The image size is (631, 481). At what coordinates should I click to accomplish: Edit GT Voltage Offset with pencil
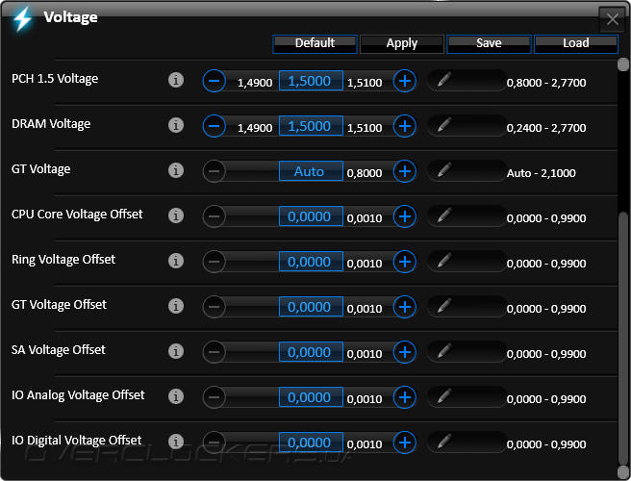[444, 306]
